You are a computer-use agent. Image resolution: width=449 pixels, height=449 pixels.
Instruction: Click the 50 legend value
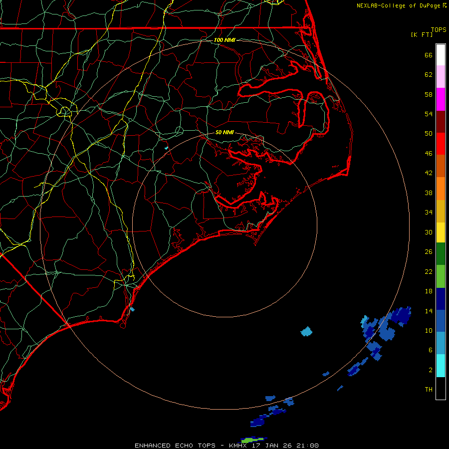tap(429, 134)
